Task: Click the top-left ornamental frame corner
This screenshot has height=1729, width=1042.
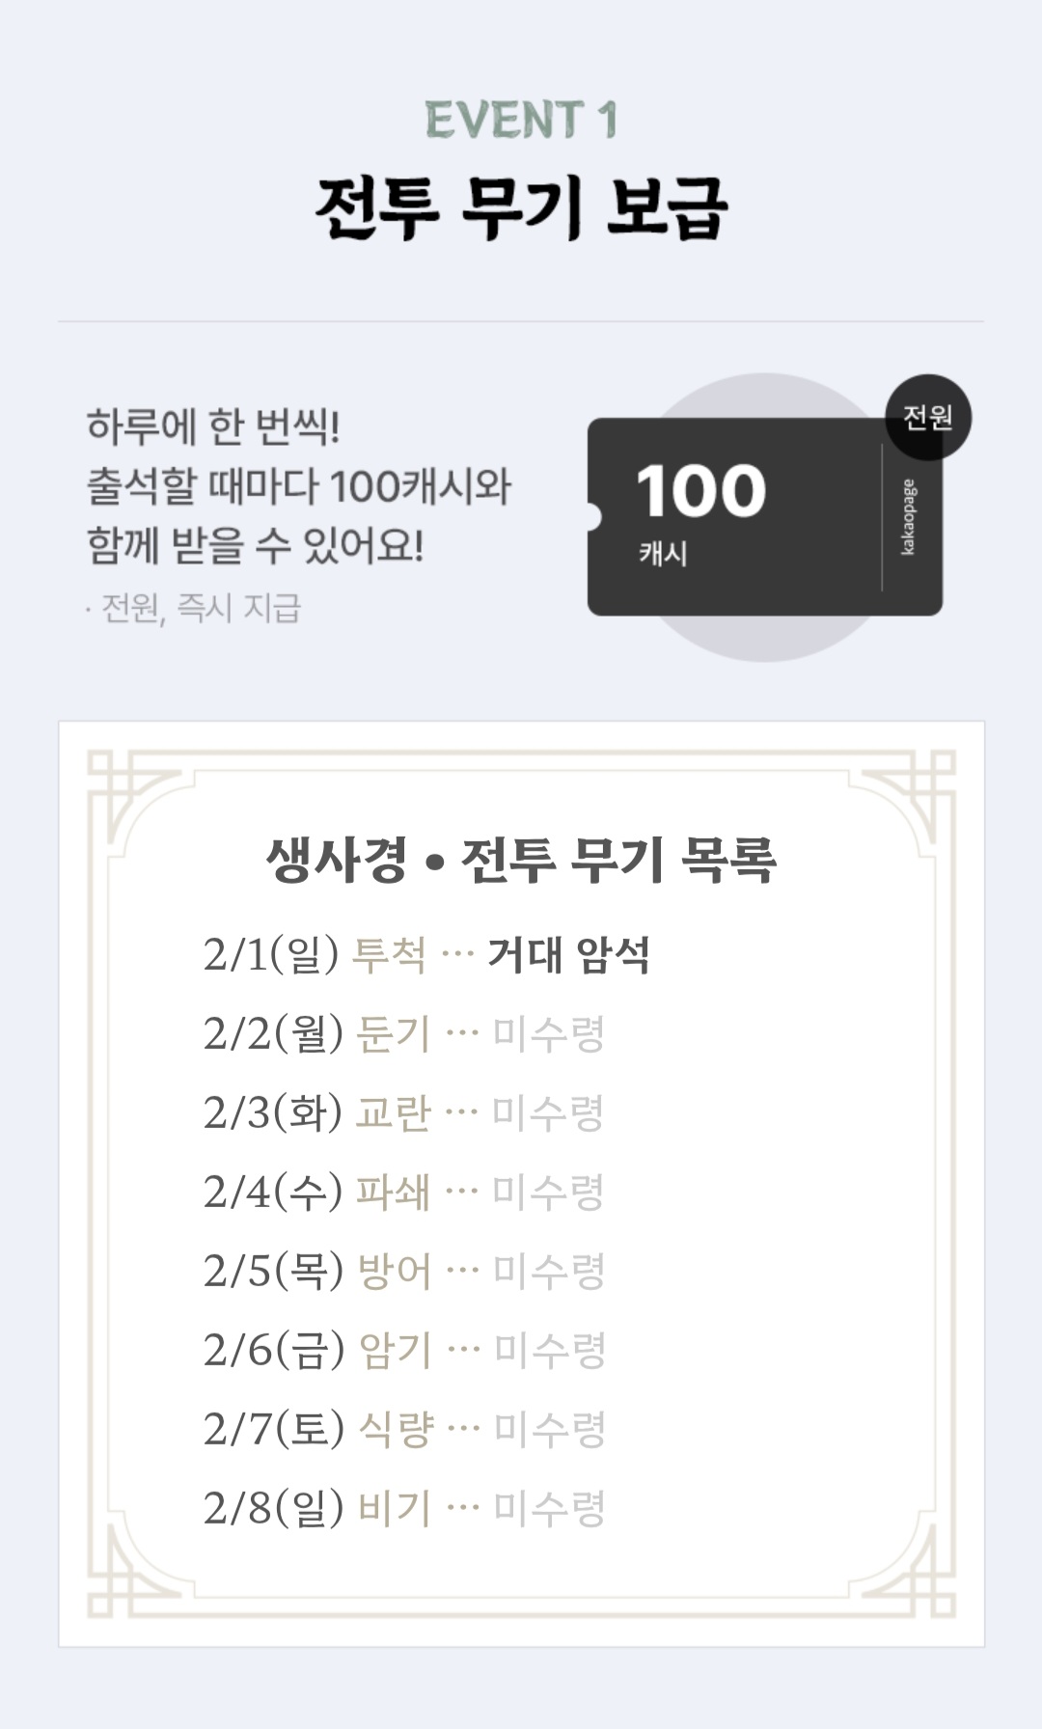Action: 133,796
